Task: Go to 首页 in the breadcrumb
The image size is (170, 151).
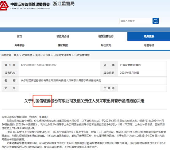Action: tap(16, 55)
